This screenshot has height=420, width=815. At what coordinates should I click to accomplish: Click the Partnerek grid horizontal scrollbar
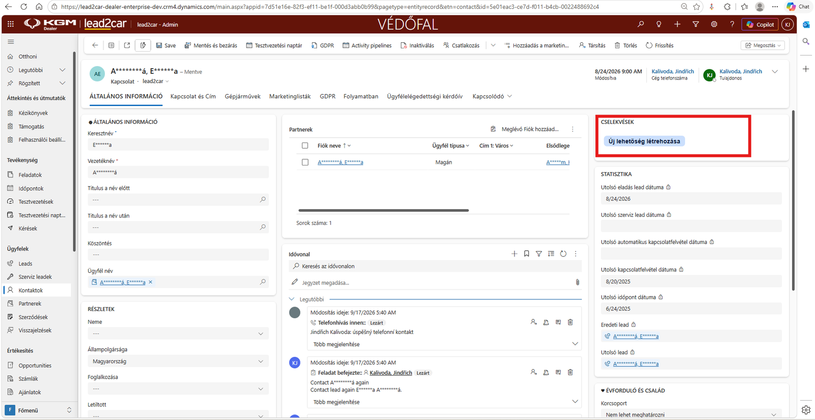coord(384,210)
